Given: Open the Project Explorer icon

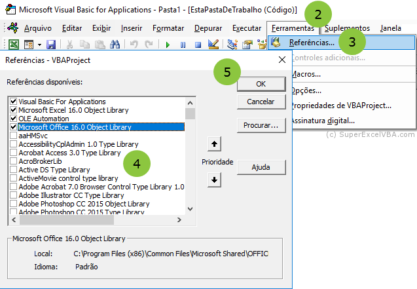Looking at the screenshot, I should [232, 44].
